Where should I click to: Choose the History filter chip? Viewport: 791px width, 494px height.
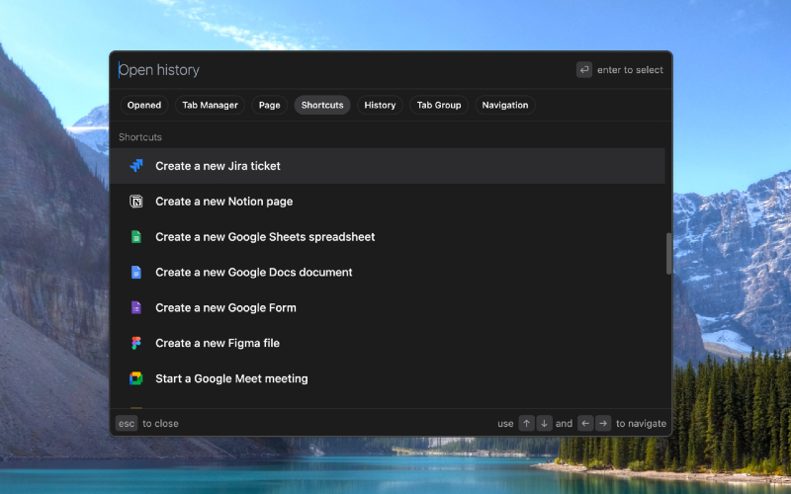(380, 105)
